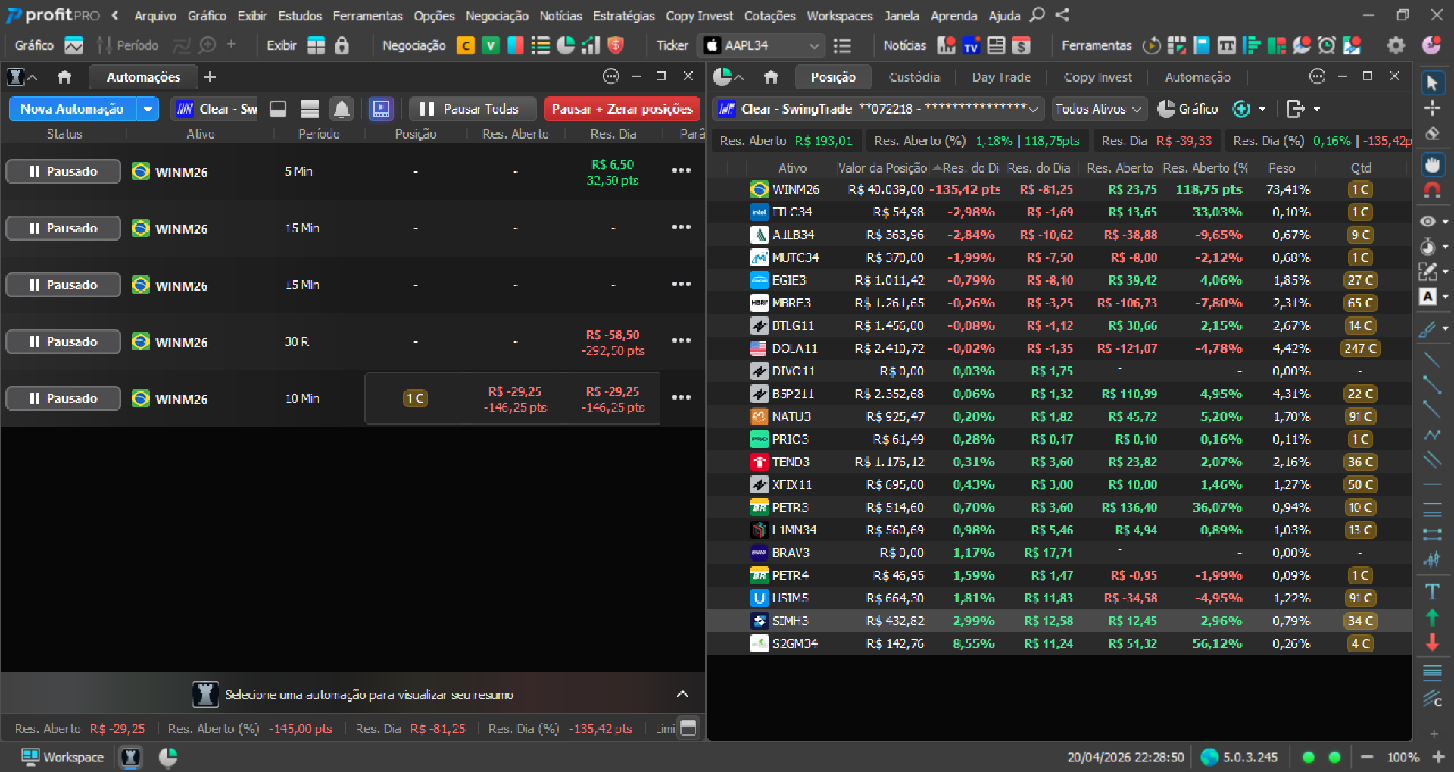Viewport: 1454px width, 772px height.
Task: Pick the eraser drawing tool
Action: click(1432, 134)
